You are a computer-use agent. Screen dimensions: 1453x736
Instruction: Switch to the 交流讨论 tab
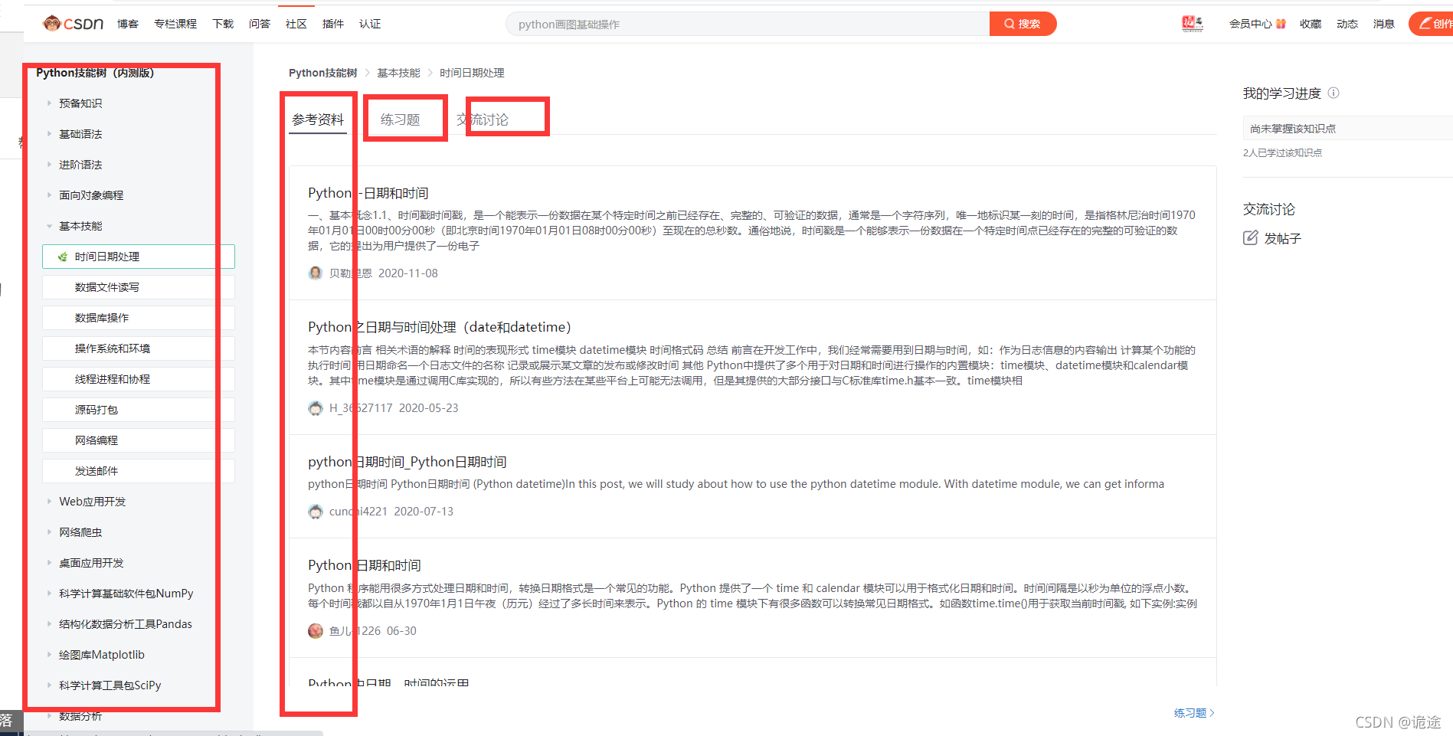483,119
